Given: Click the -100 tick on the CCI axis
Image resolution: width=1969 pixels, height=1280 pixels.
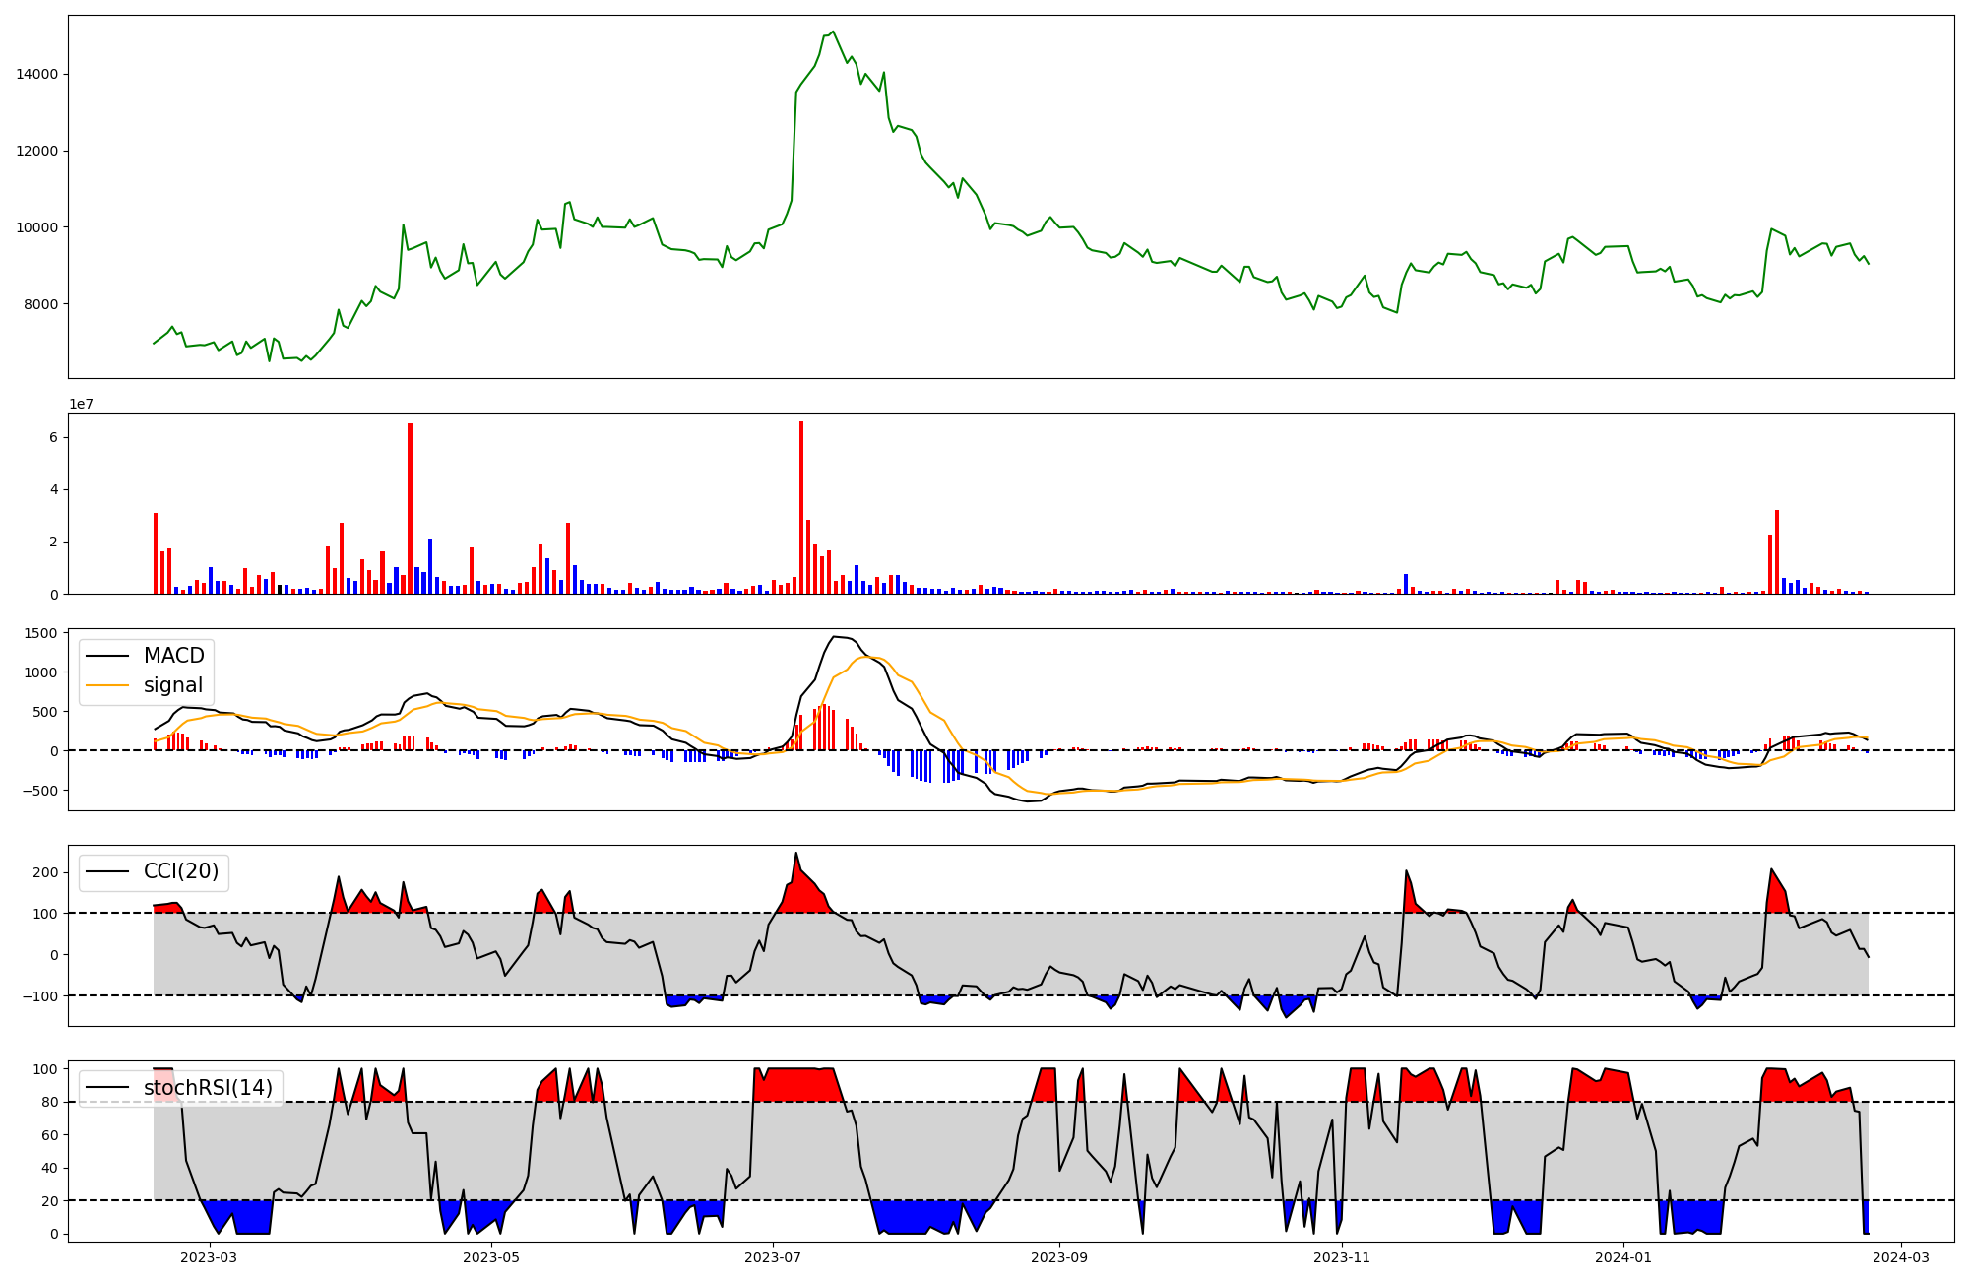Looking at the screenshot, I should pyautogui.click(x=38, y=995).
